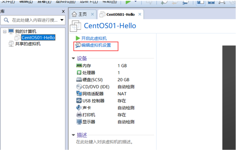Click the printer icon
Viewport: 236px width, 150px height.
click(79, 115)
